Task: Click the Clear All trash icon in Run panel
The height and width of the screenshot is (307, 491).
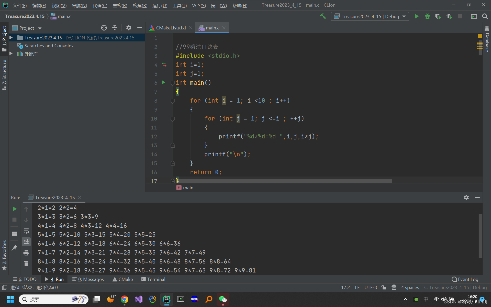Action: [x=26, y=263]
